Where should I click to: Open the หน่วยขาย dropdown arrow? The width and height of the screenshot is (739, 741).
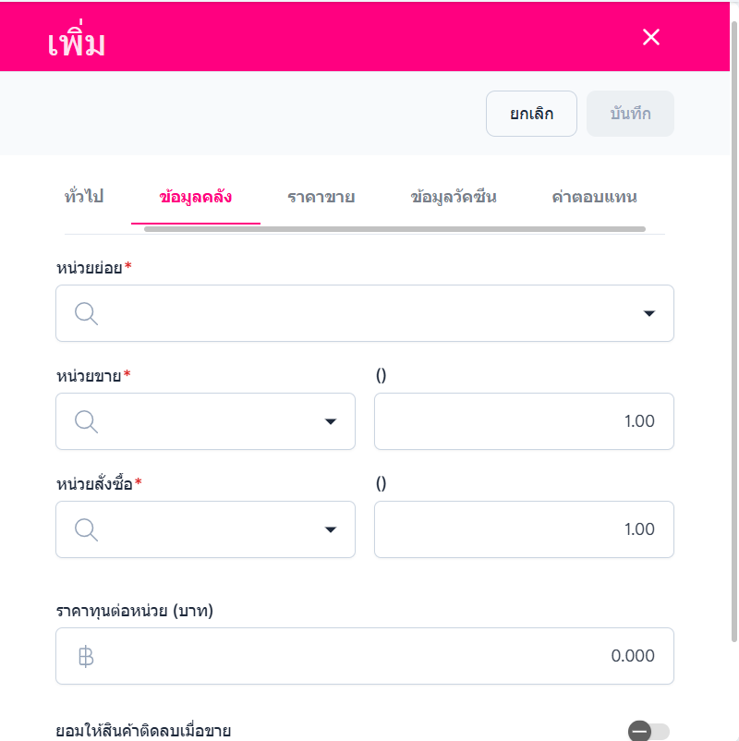[x=331, y=421]
